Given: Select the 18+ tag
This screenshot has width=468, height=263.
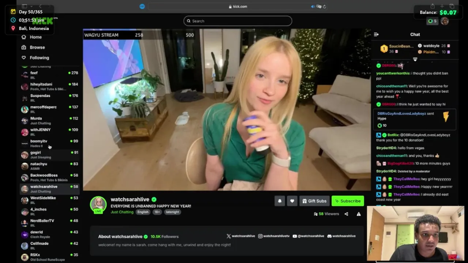Looking at the screenshot, I should 157,212.
